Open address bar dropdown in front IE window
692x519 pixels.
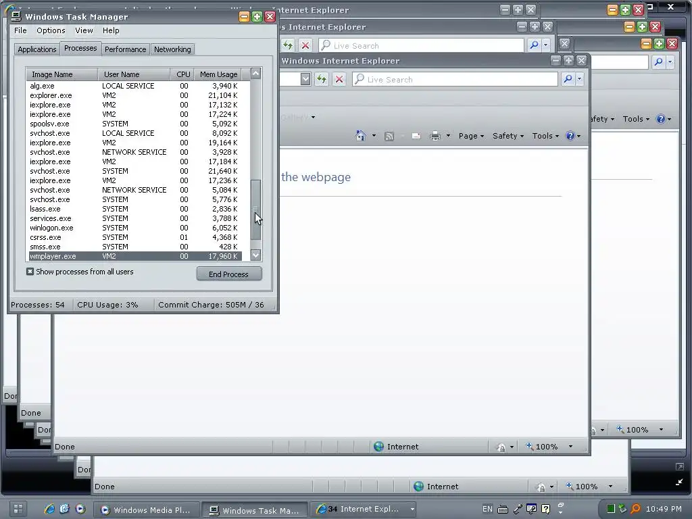305,80
